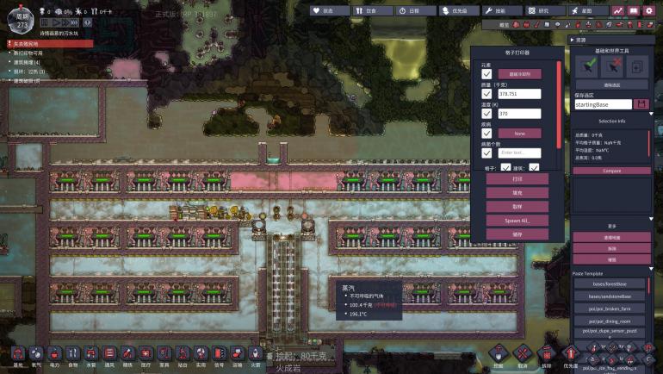Click the mass value field 378.751

520,93
